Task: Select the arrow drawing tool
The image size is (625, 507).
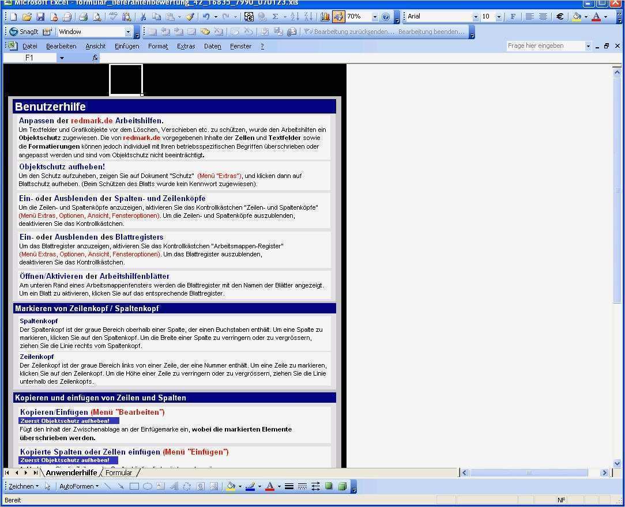Action: tap(121, 486)
